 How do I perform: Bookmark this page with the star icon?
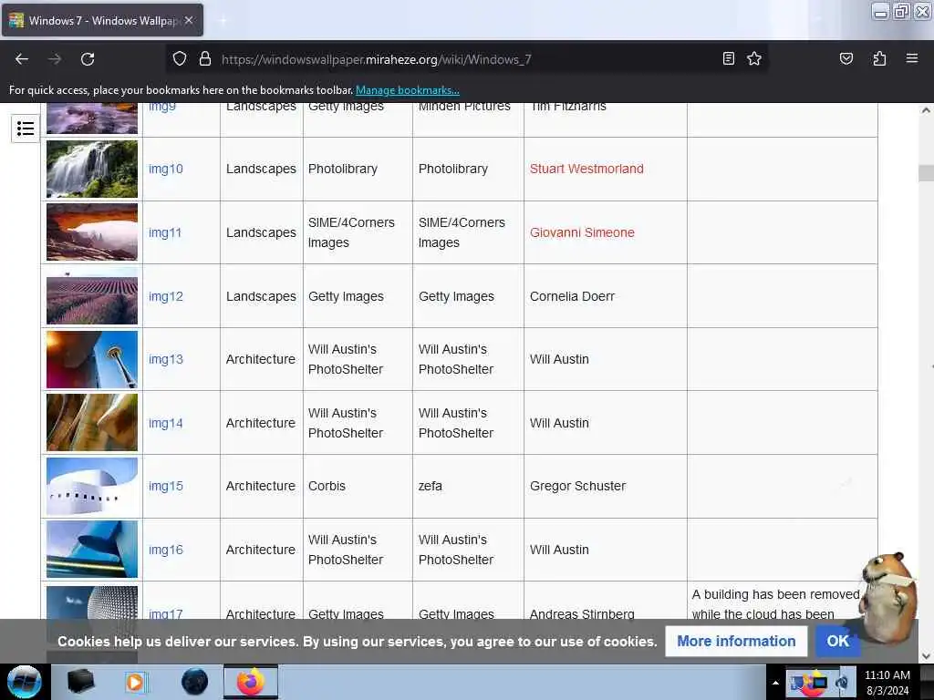pyautogui.click(x=754, y=58)
